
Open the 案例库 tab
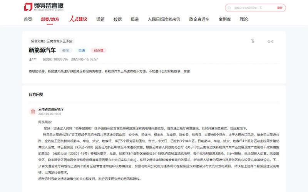coord(224,19)
